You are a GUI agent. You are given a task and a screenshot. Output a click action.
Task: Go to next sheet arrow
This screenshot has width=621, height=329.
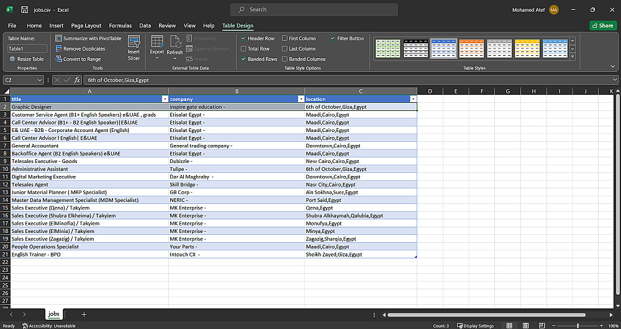tap(25, 314)
